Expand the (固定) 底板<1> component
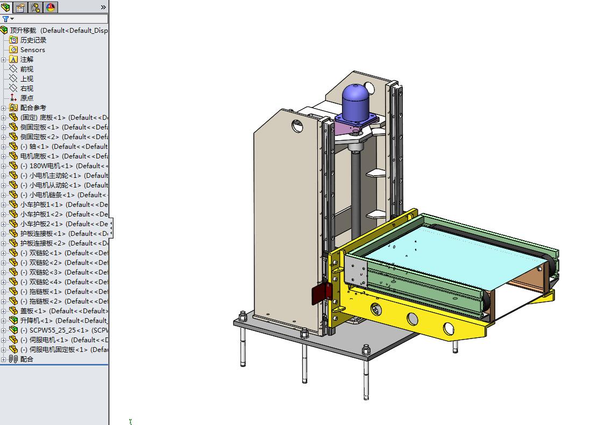This screenshot has width=605, height=425. pos(3,118)
